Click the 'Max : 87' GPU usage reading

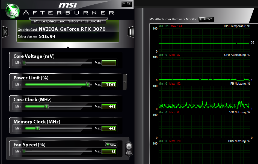175,55
